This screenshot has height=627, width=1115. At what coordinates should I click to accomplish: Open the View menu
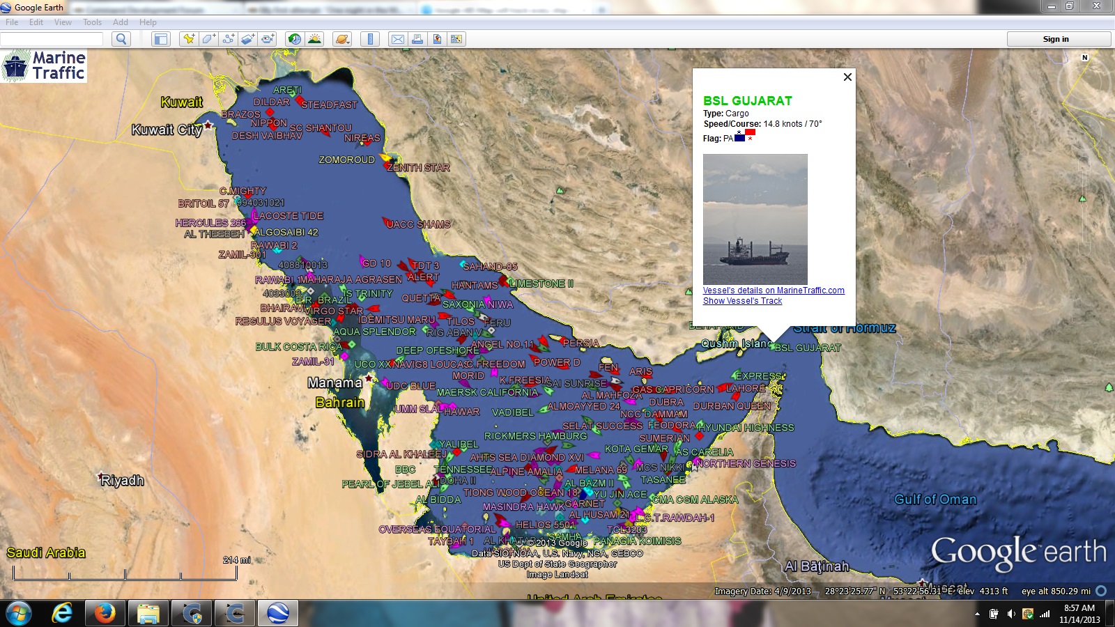click(x=63, y=22)
